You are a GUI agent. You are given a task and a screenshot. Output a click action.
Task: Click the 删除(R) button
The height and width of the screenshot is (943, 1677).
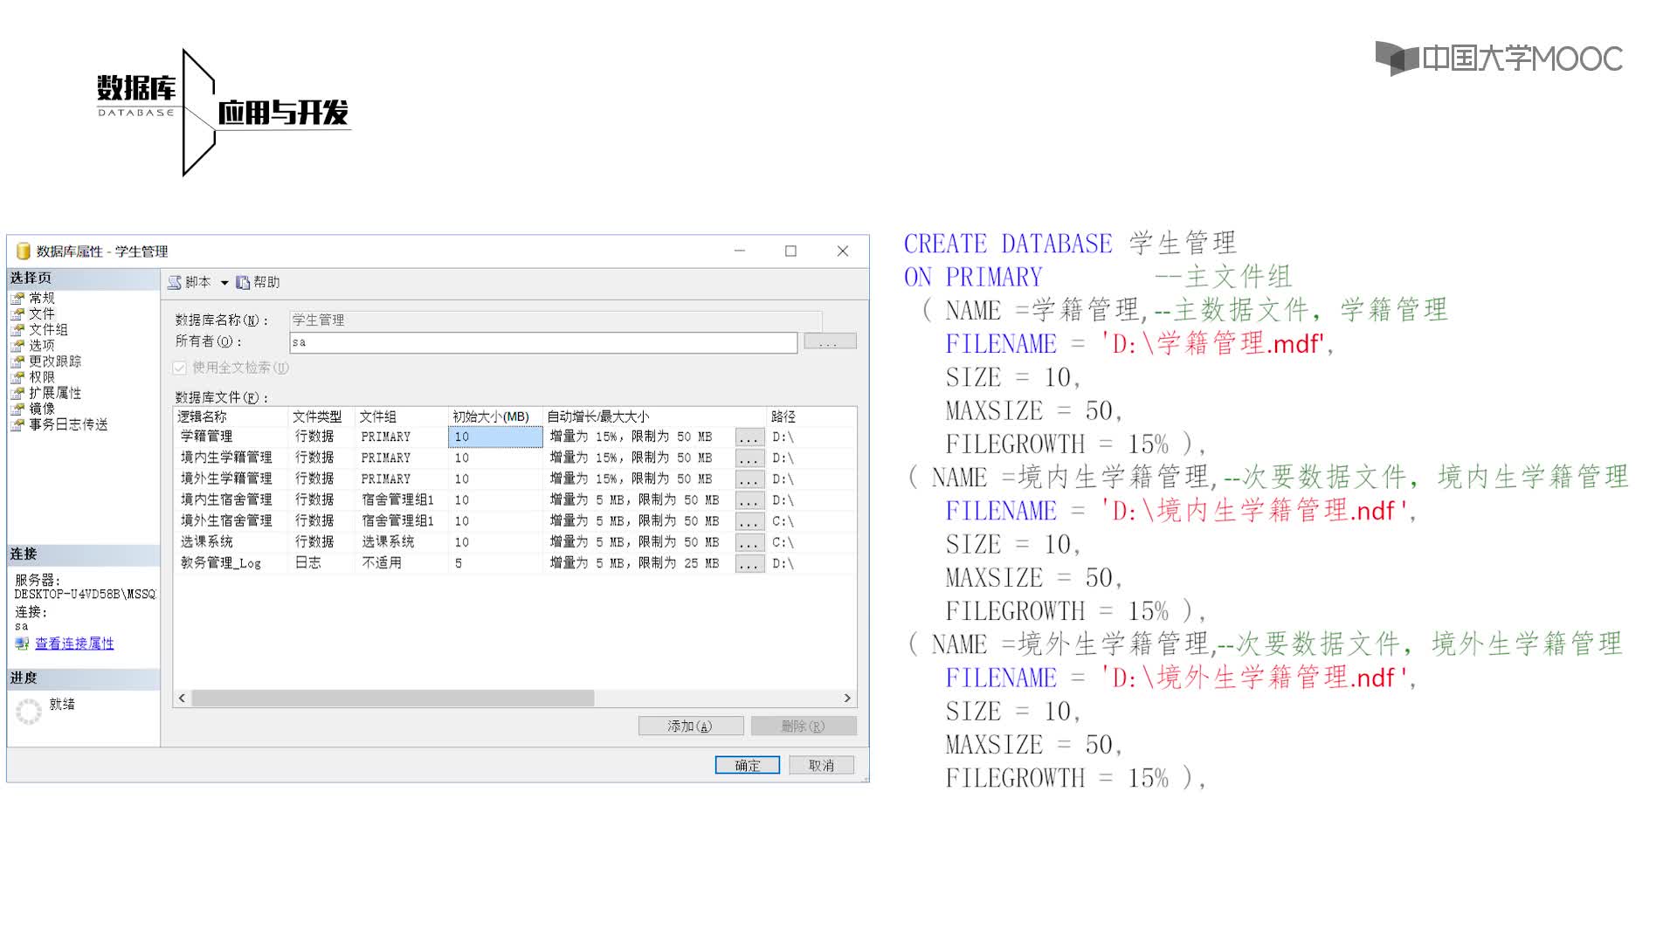click(804, 726)
